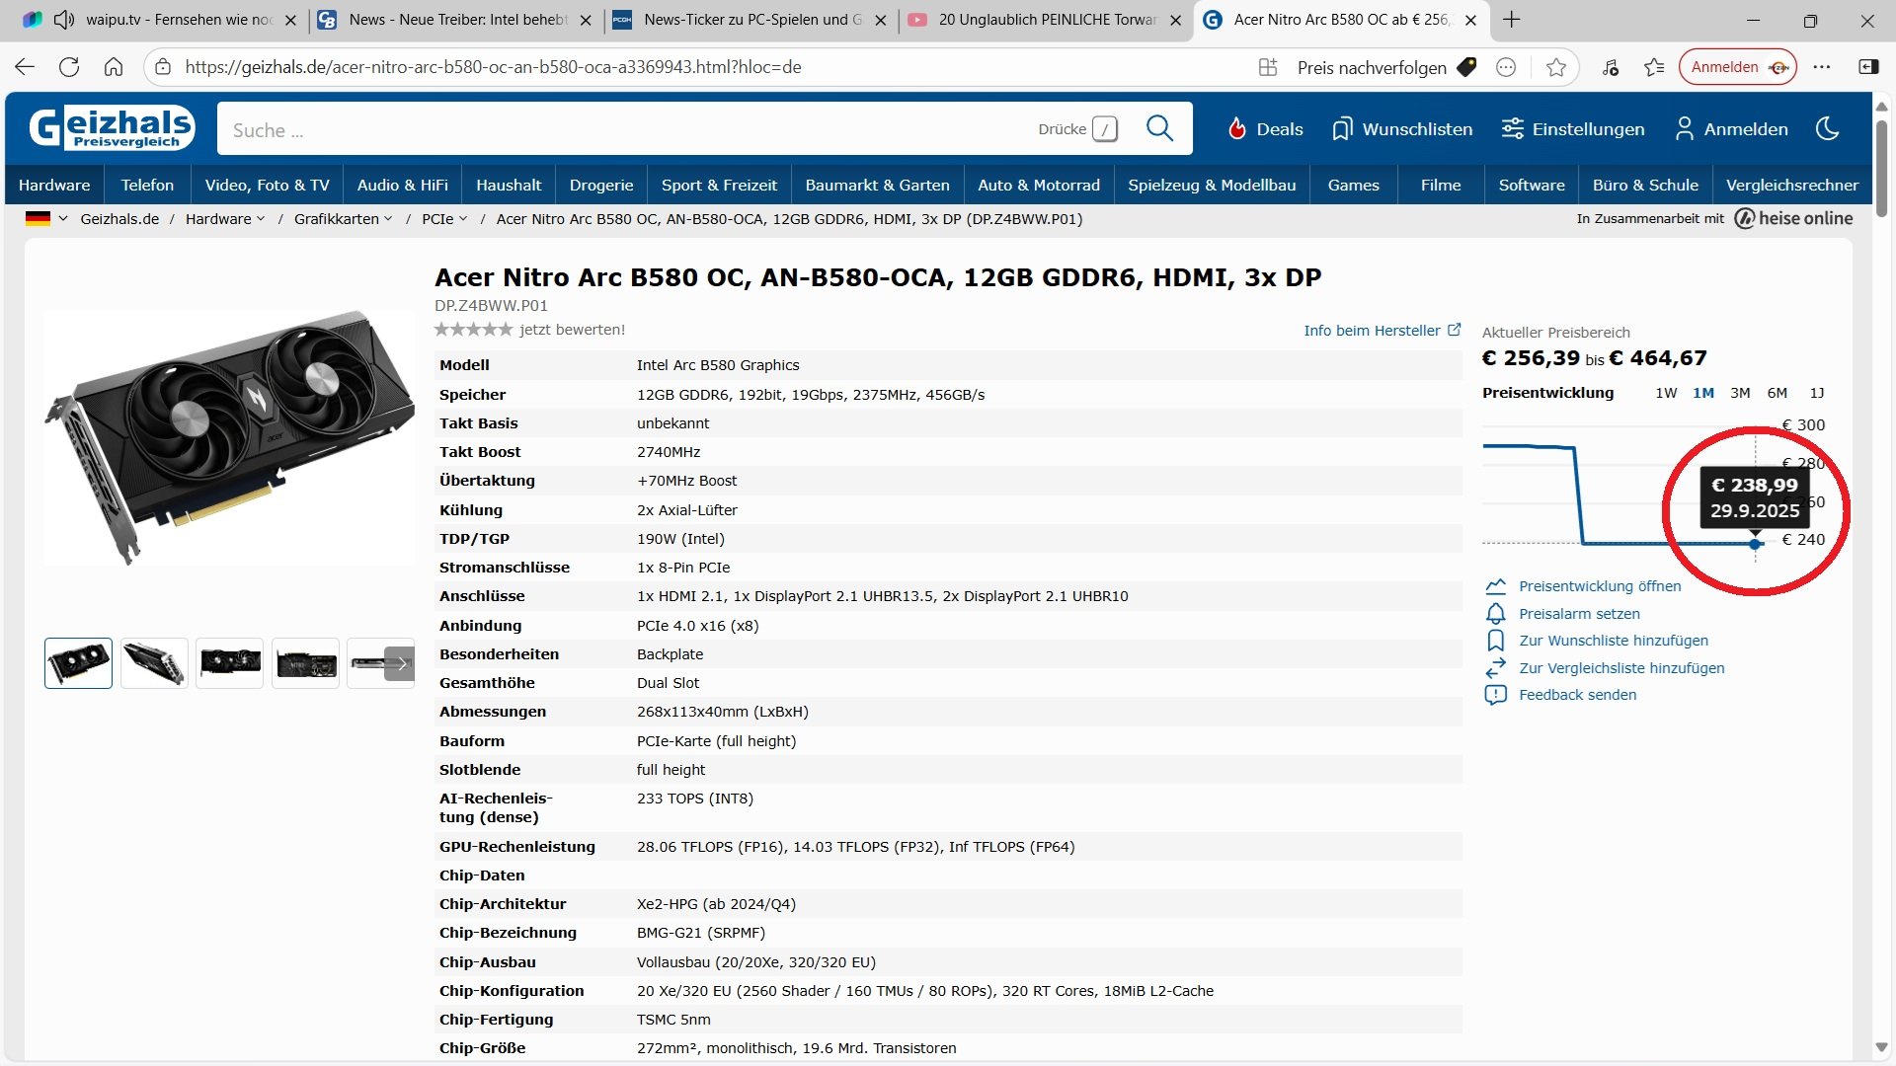
Task: Click the browser favorites star icon
Action: [x=1556, y=67]
